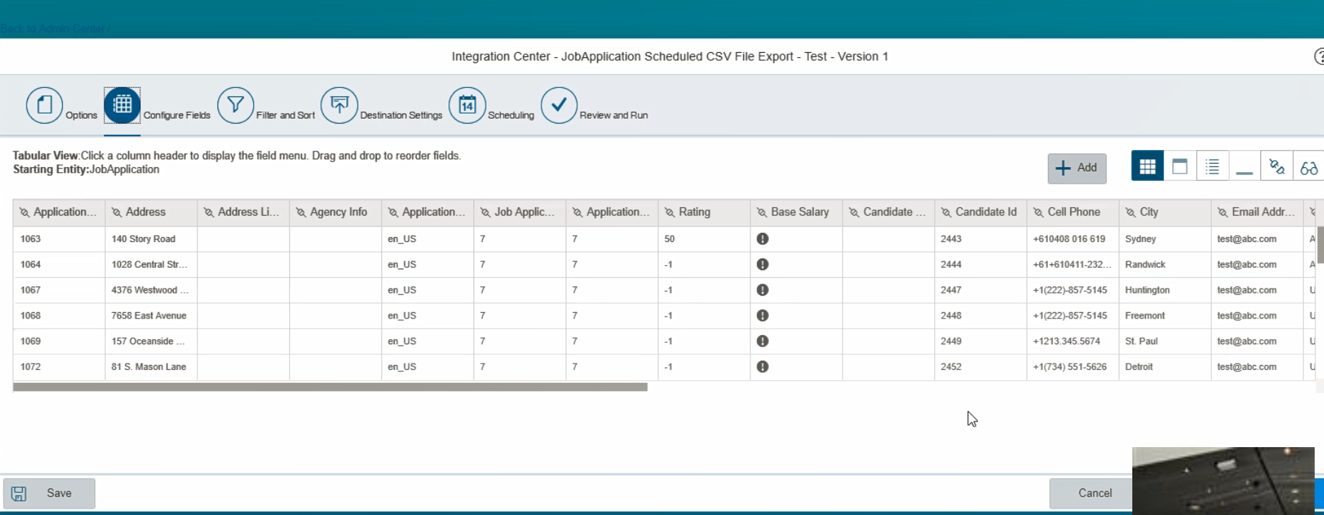Viewport: 1324px width, 515px height.
Task: Click the Base Salary warning icon for row 1069
Action: click(762, 341)
